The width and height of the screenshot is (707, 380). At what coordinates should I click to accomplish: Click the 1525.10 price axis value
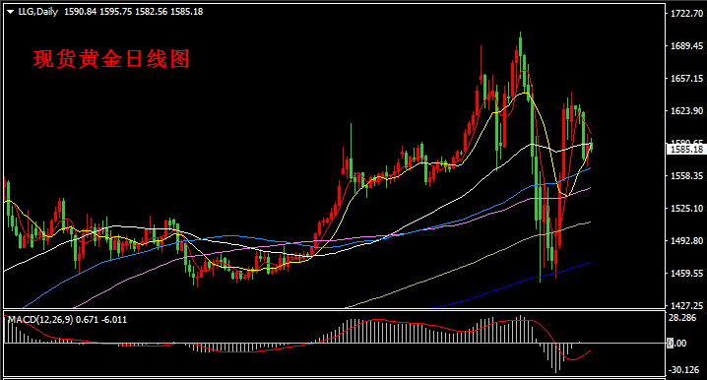tap(686, 209)
